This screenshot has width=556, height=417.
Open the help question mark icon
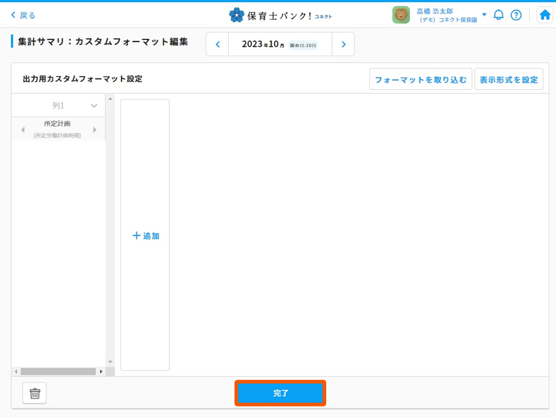516,15
